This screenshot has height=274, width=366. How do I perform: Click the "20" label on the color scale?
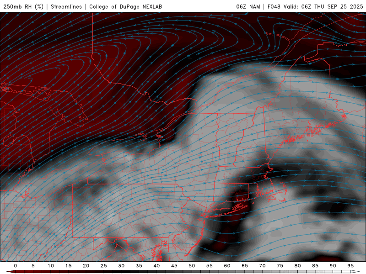click(x=86, y=266)
